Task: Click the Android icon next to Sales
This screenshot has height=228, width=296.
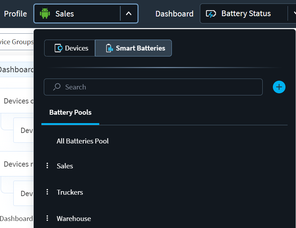Action: point(45,13)
